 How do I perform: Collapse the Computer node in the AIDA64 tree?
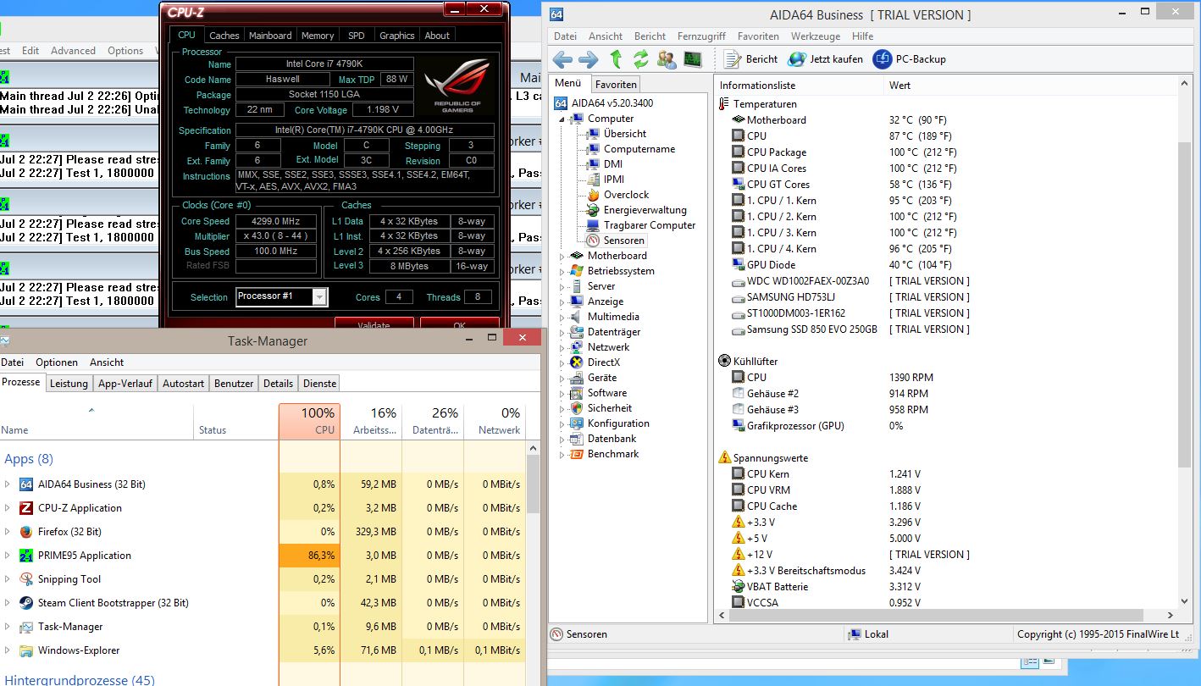[x=562, y=119]
